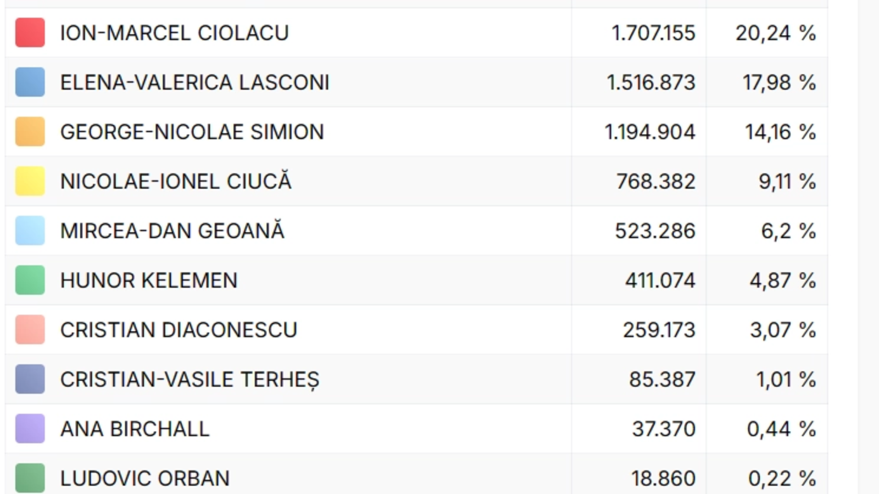Image resolution: width=879 pixels, height=494 pixels.
Task: Select the 1,01 % percentage value
Action: point(786,379)
